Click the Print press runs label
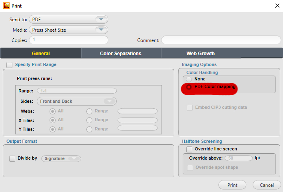 coord(34,78)
